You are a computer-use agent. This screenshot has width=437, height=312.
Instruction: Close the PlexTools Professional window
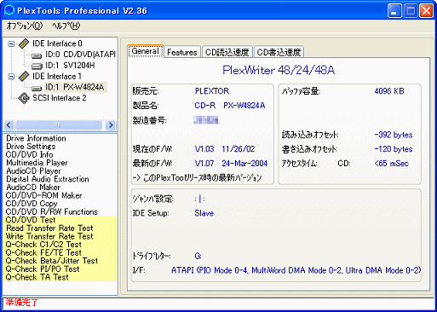426,10
